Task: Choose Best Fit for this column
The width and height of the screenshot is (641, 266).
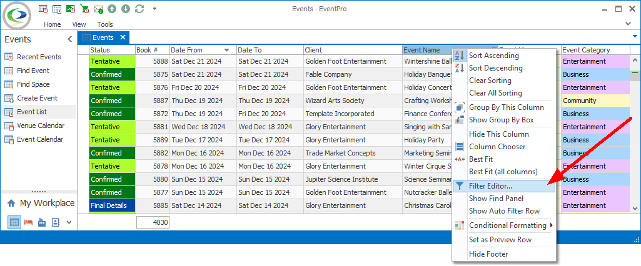Action: click(x=503, y=159)
